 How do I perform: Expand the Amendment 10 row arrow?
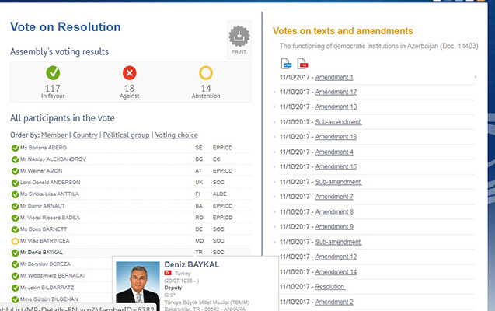[275, 107]
